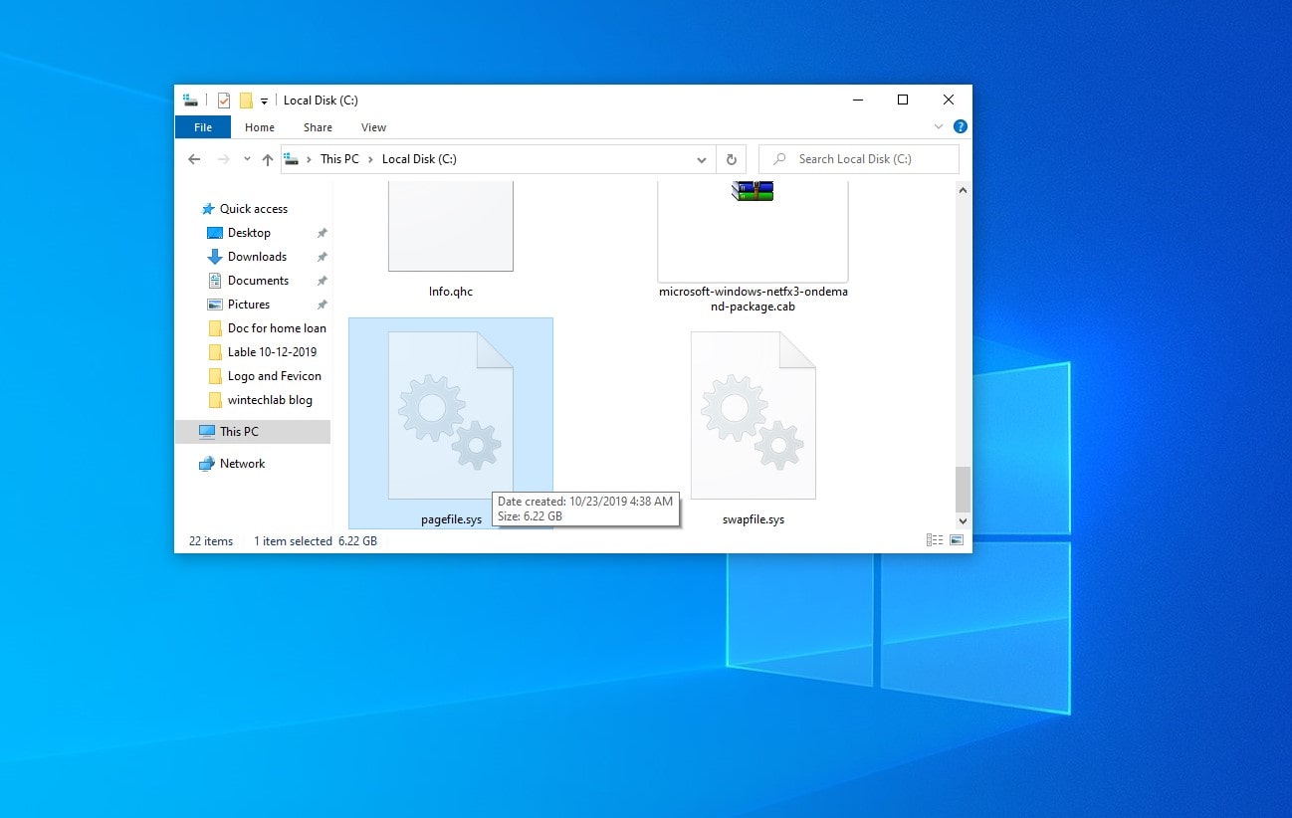The width and height of the screenshot is (1292, 818).
Task: Click the vertical scrollbar thumb
Action: tap(963, 490)
